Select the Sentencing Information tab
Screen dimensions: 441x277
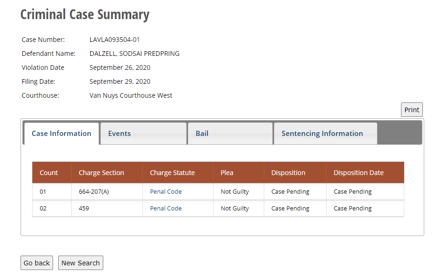tap(322, 134)
